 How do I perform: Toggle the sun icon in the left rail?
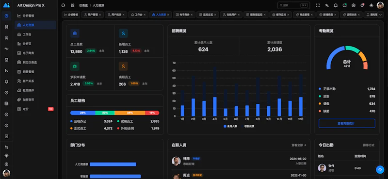[6, 156]
